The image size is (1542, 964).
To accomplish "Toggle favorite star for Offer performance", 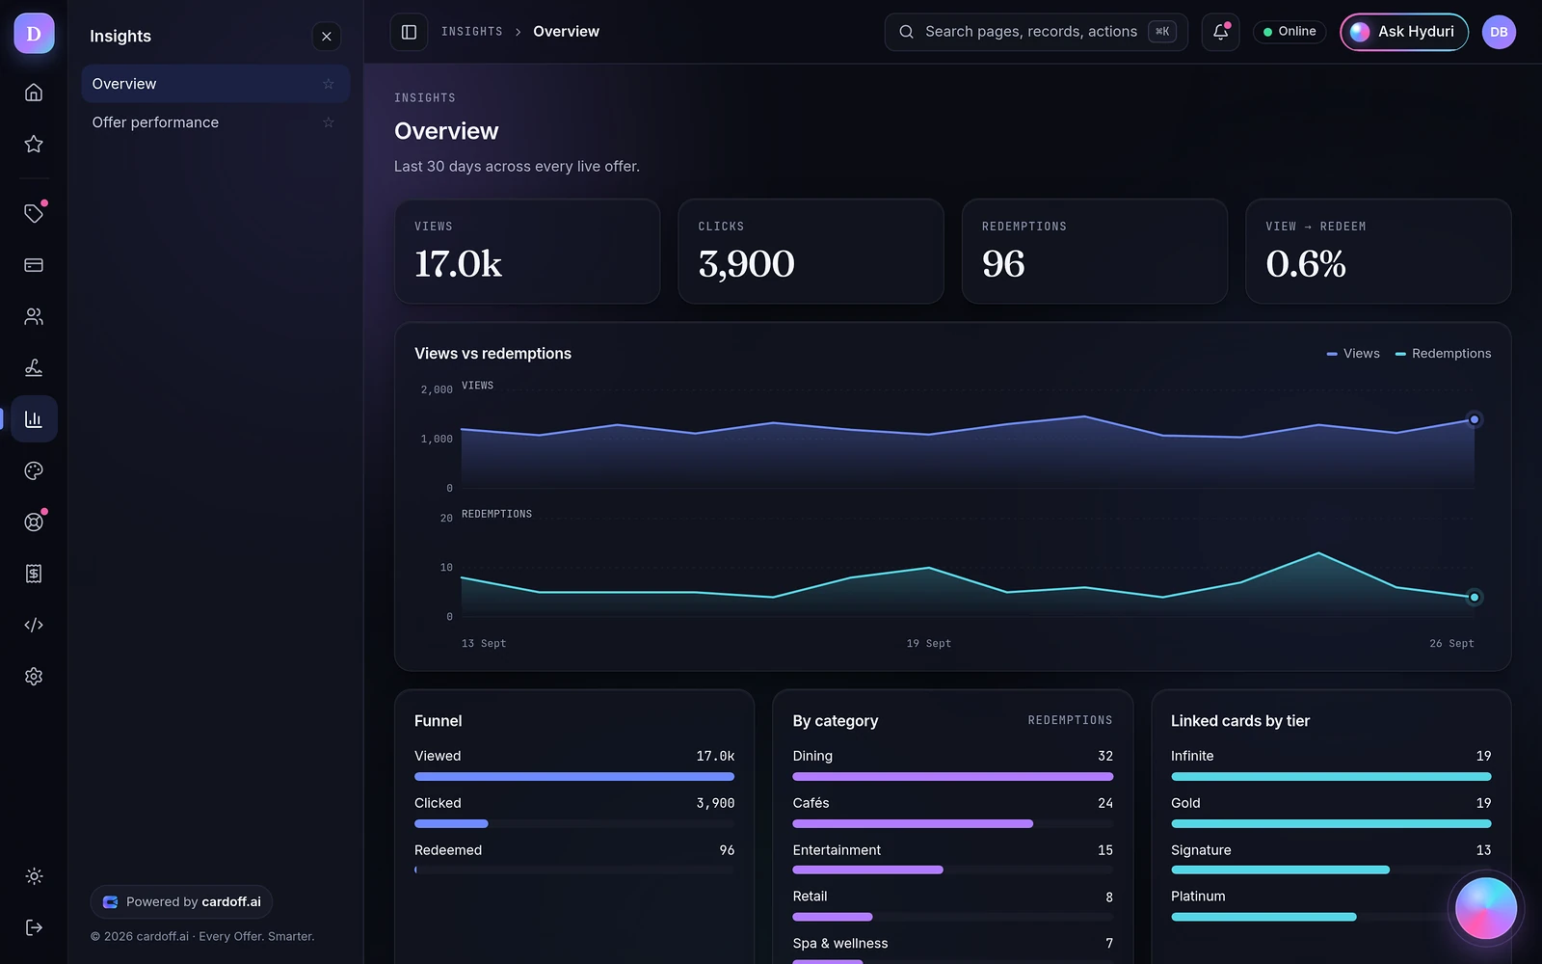I will (x=329, y=122).
